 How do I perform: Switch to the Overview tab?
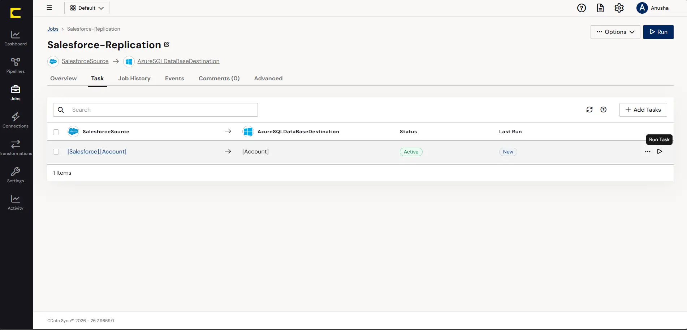click(64, 79)
